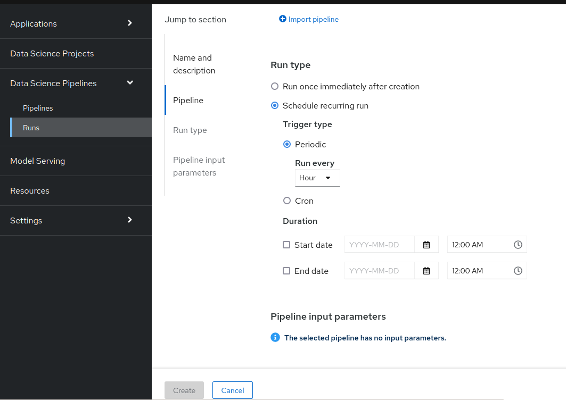Expand the Settings nav section
This screenshot has width=566, height=400.
pos(76,220)
